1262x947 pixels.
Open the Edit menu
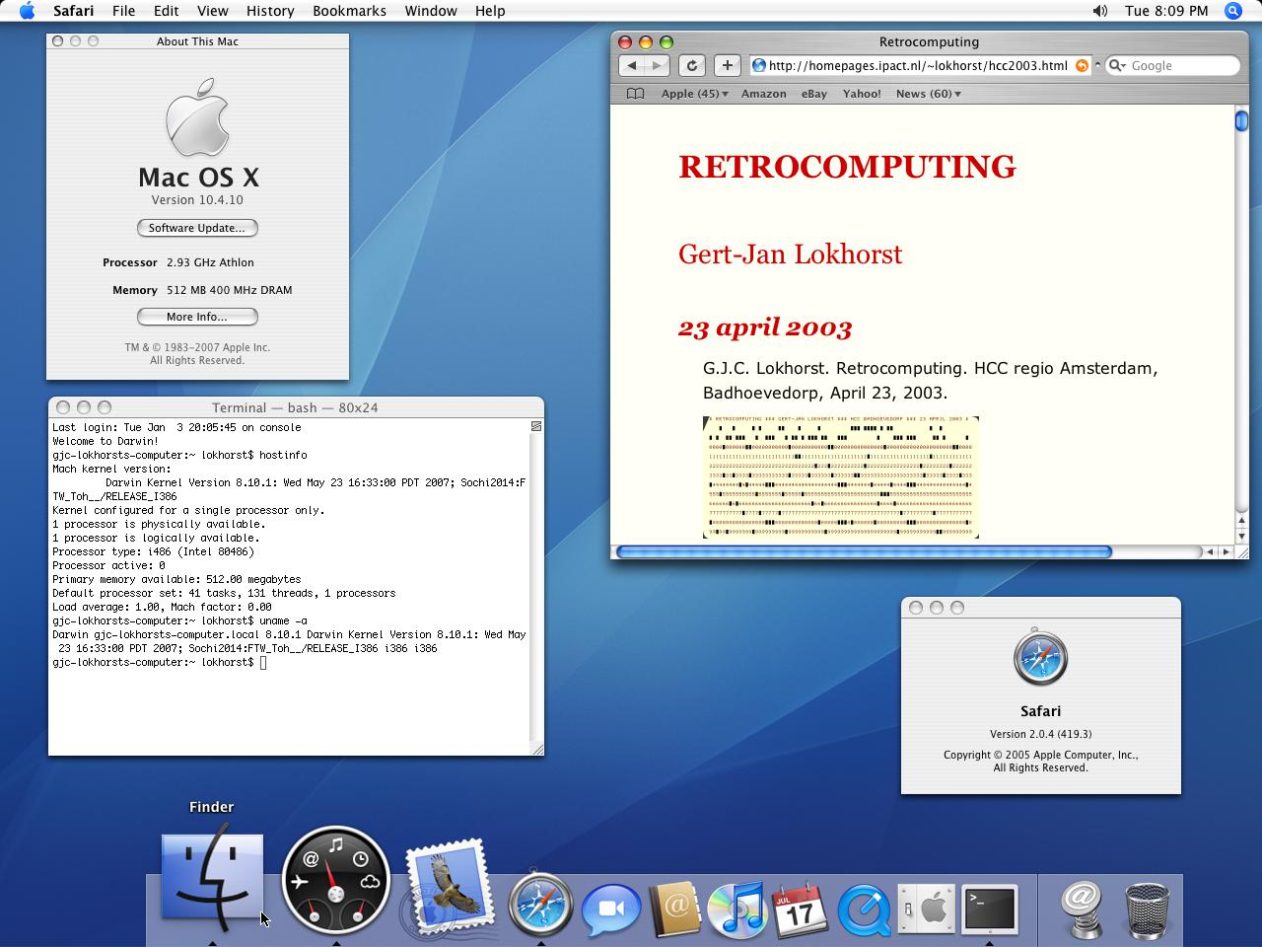pos(167,11)
